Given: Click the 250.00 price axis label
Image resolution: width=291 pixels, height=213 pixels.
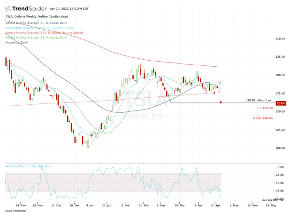Looking at the screenshot, I should (x=281, y=39).
